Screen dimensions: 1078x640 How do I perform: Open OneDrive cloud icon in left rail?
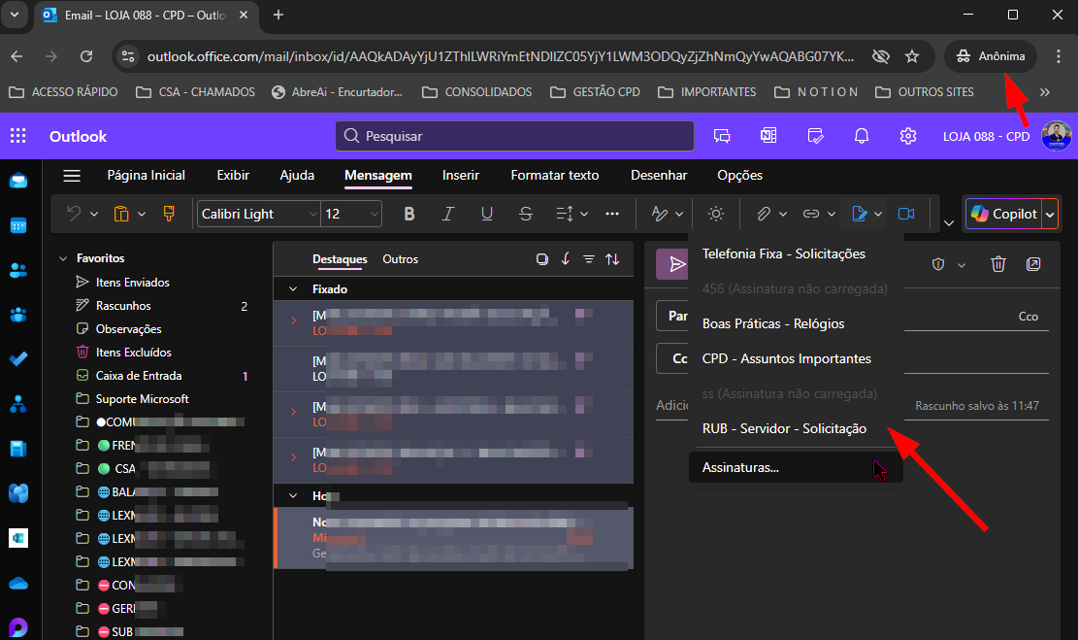tap(18, 584)
